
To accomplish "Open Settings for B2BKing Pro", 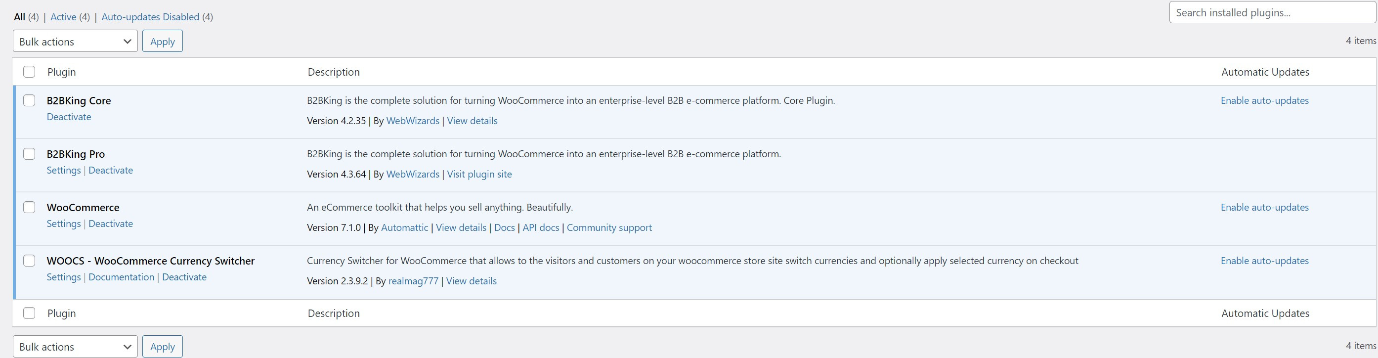I will 64,170.
